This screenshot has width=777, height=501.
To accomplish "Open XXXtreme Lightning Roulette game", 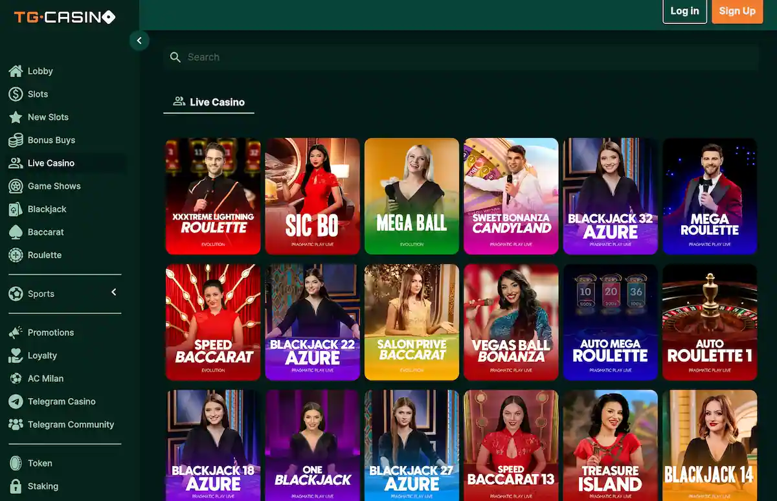I will point(213,196).
